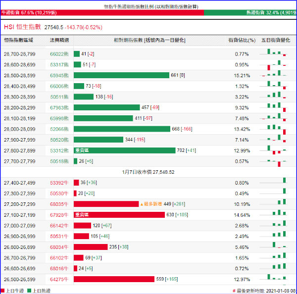
Task: Click the HSI 恒生指數 title
Action: (x=22, y=27)
